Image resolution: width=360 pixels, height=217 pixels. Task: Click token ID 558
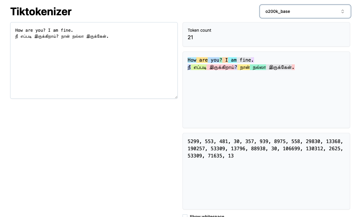coord(296,142)
